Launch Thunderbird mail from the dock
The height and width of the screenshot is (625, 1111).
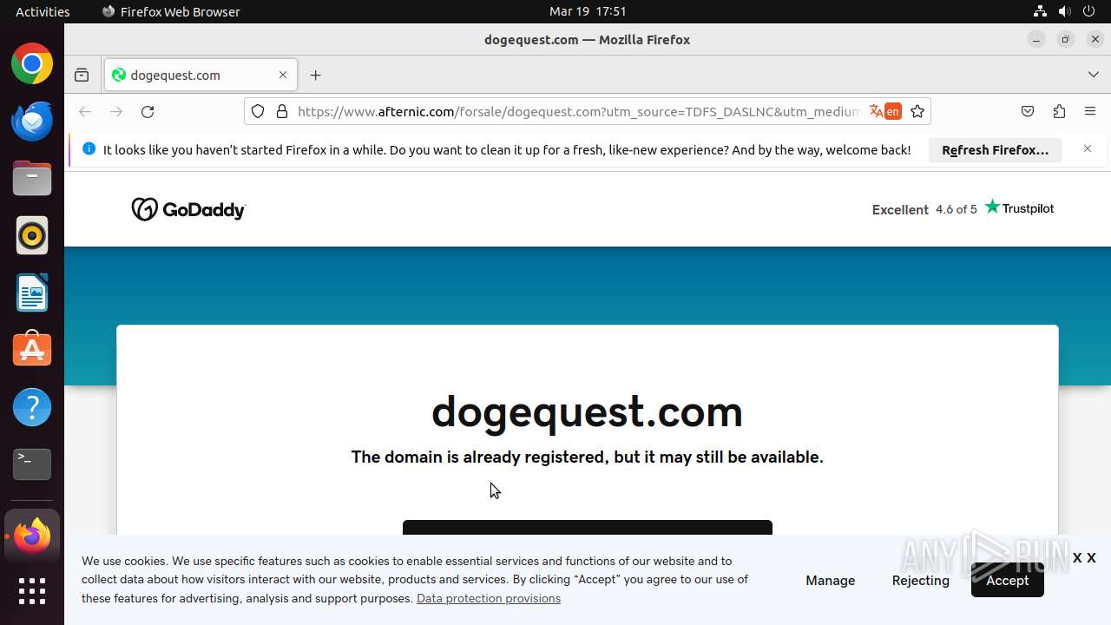[32, 122]
